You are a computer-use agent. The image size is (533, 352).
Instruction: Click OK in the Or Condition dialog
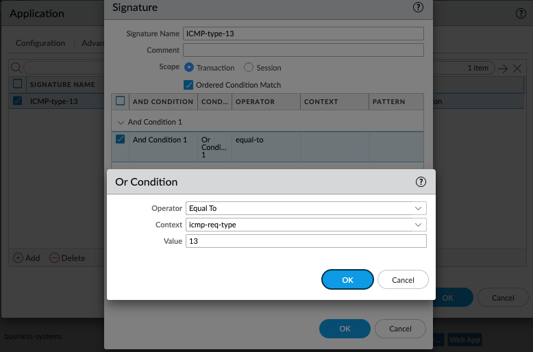coord(347,279)
